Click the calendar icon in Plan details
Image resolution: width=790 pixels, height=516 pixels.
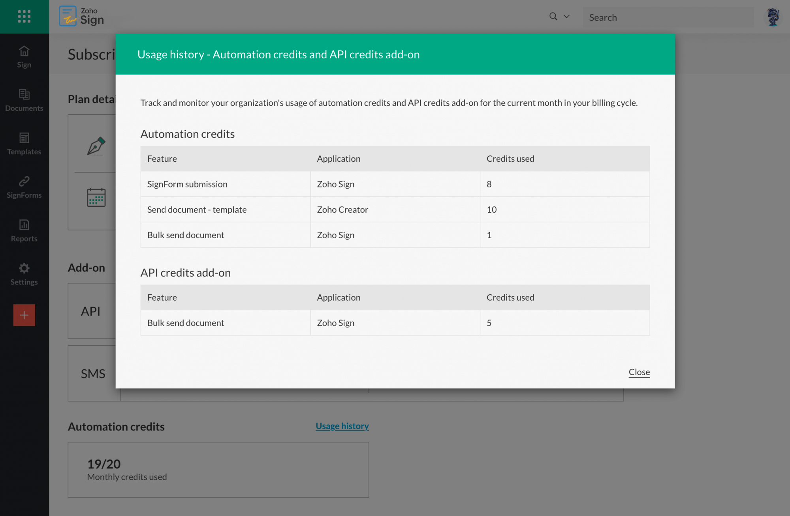click(96, 197)
